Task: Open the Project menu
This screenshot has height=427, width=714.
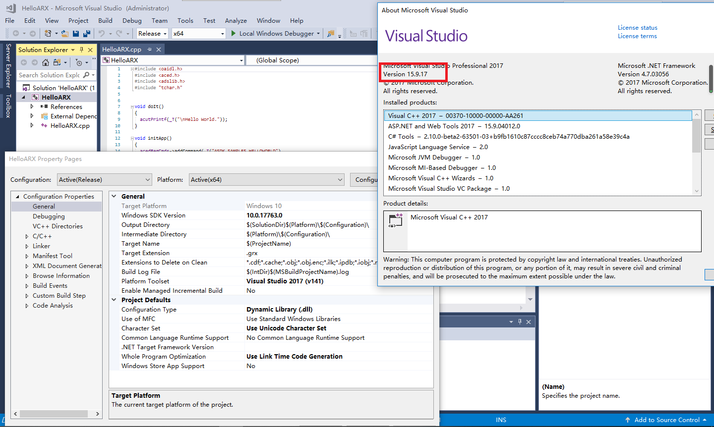Action: point(78,20)
